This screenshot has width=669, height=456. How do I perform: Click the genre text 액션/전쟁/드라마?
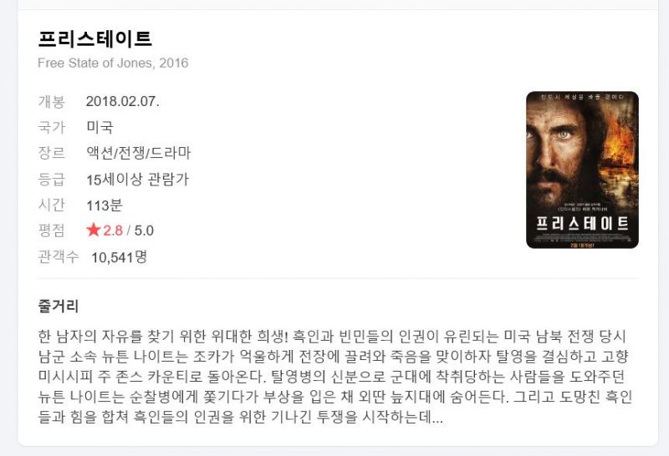tap(139, 153)
